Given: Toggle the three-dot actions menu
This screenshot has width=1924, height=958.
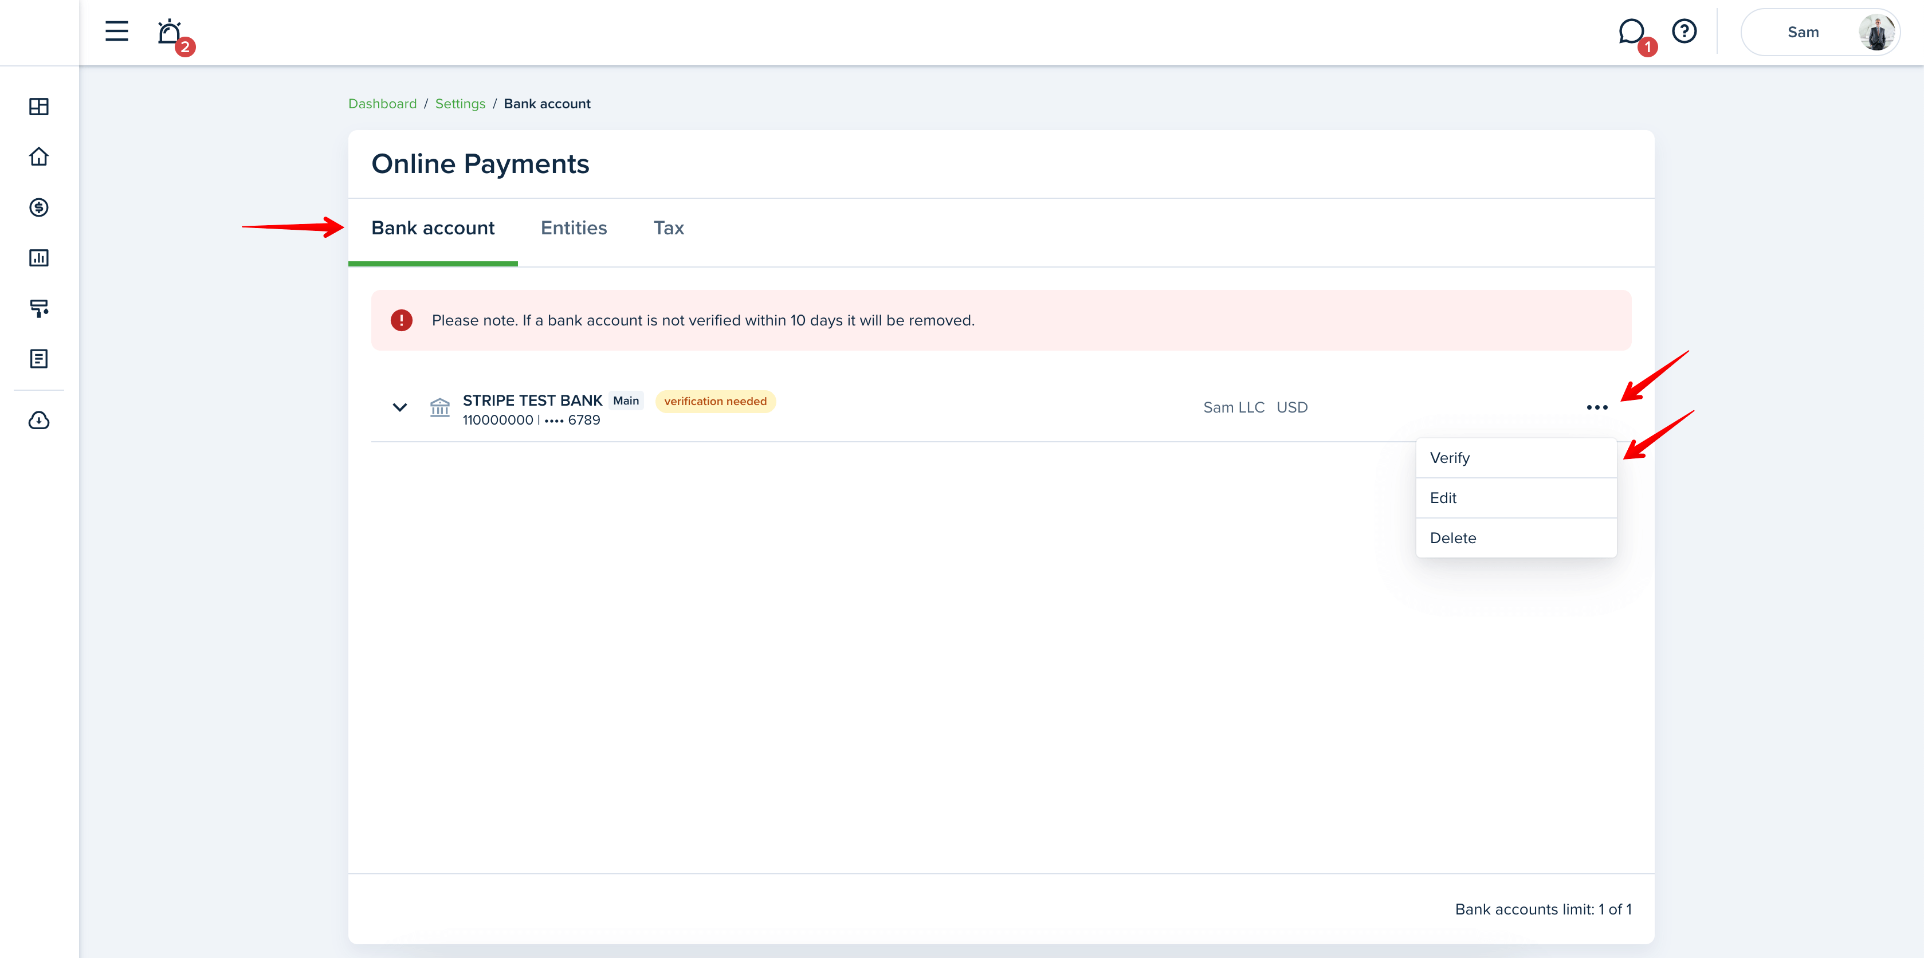Looking at the screenshot, I should point(1597,408).
